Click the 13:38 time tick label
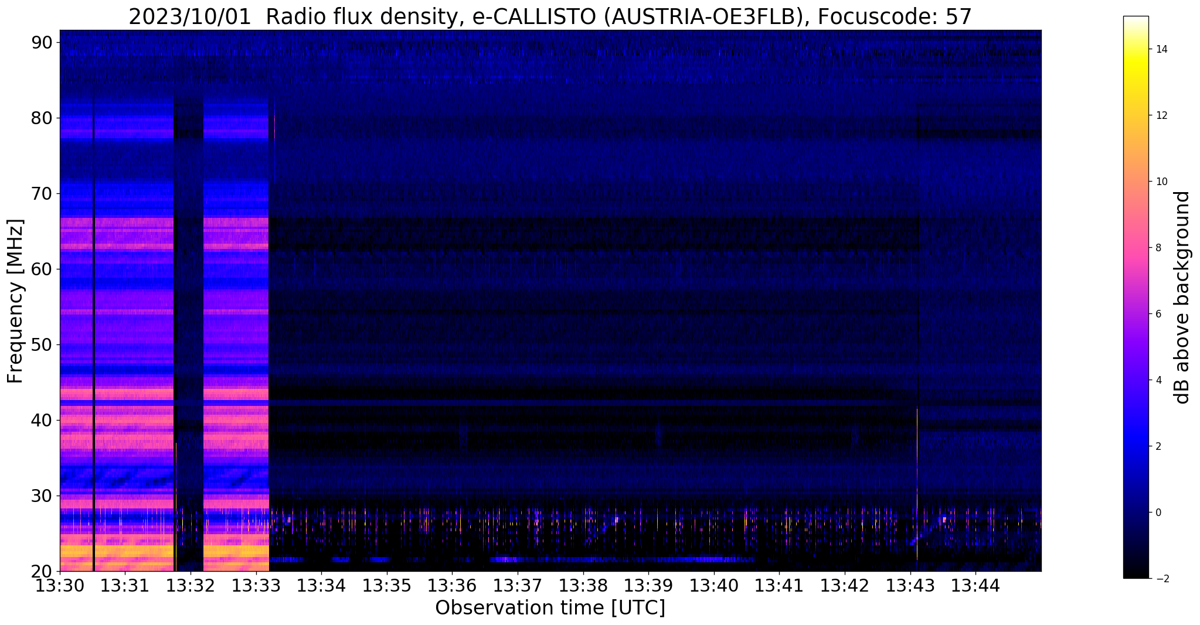This screenshot has width=1200, height=625. 583,585
